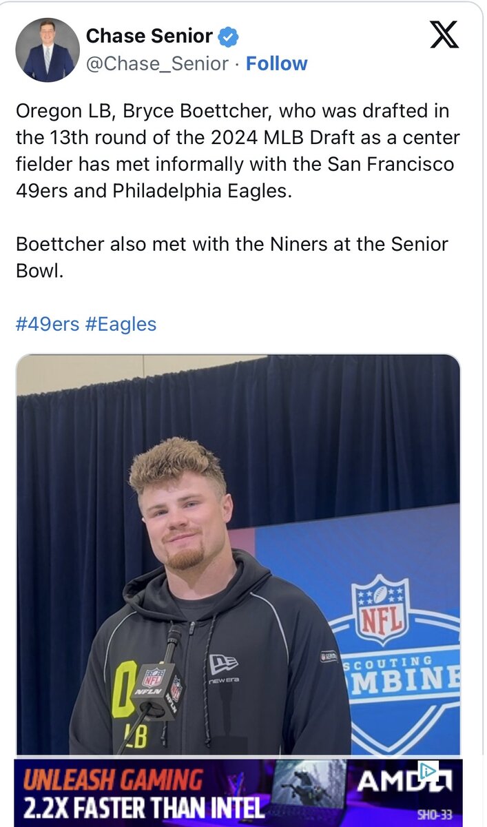Click the Senior Bowl sentence in the tweet
Viewport: 487px width, 827px height.
[x=231, y=257]
